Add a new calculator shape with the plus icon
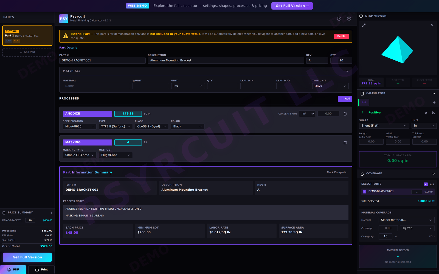The width and height of the screenshot is (439, 274). pos(434,102)
